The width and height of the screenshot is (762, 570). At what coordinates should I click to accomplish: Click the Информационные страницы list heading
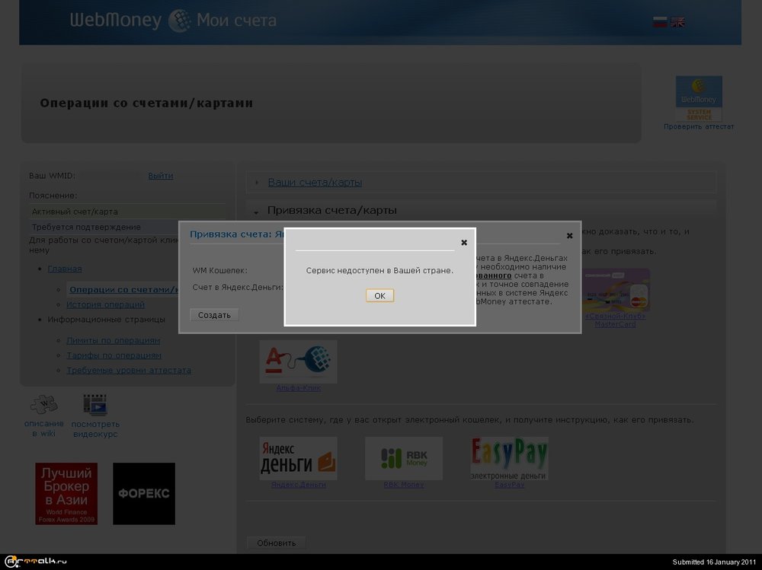[107, 320]
